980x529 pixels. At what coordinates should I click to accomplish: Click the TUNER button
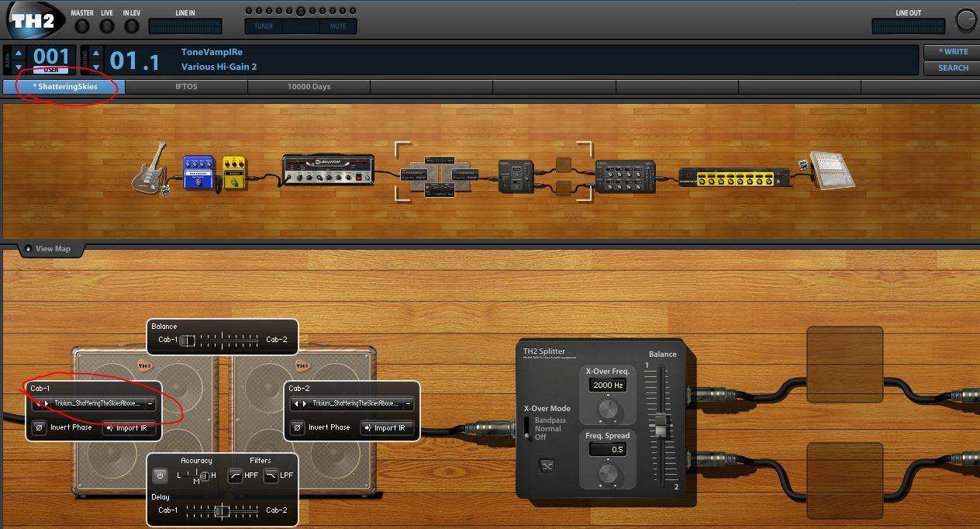[264, 26]
